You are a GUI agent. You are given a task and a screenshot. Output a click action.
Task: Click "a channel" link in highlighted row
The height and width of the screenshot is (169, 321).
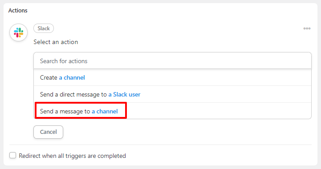tap(105, 111)
